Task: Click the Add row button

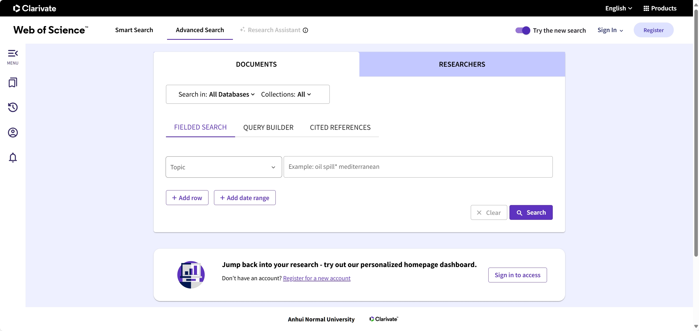Action: pos(187,198)
